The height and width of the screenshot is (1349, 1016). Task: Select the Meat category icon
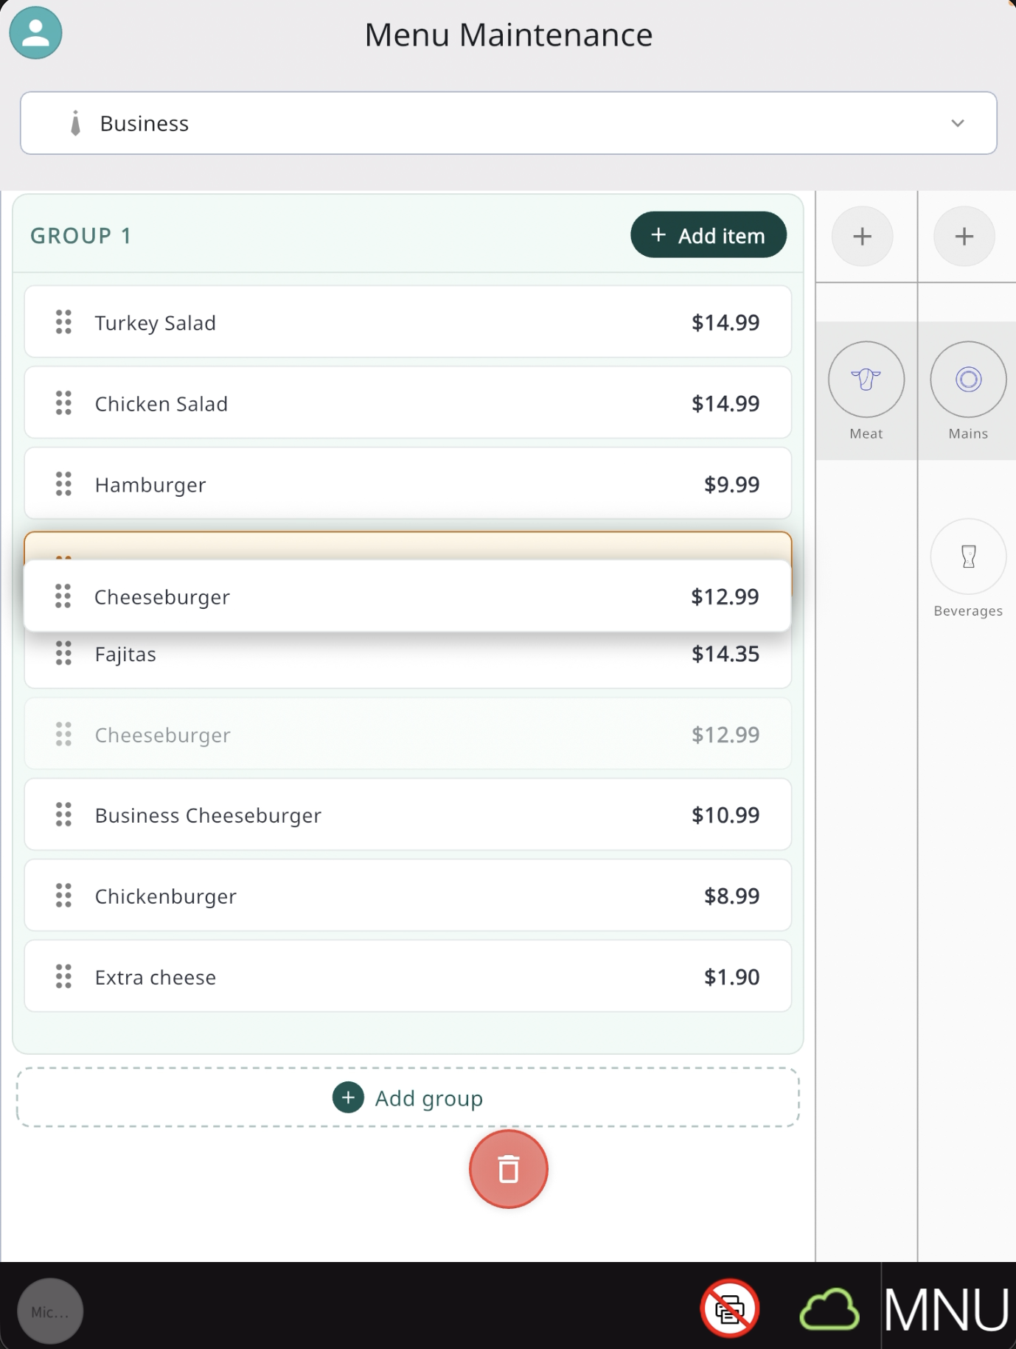coord(866,380)
